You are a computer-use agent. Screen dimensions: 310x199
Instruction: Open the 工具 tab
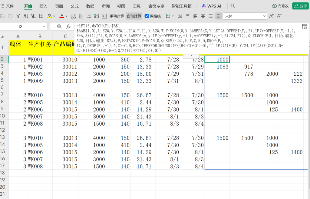(x=137, y=6)
